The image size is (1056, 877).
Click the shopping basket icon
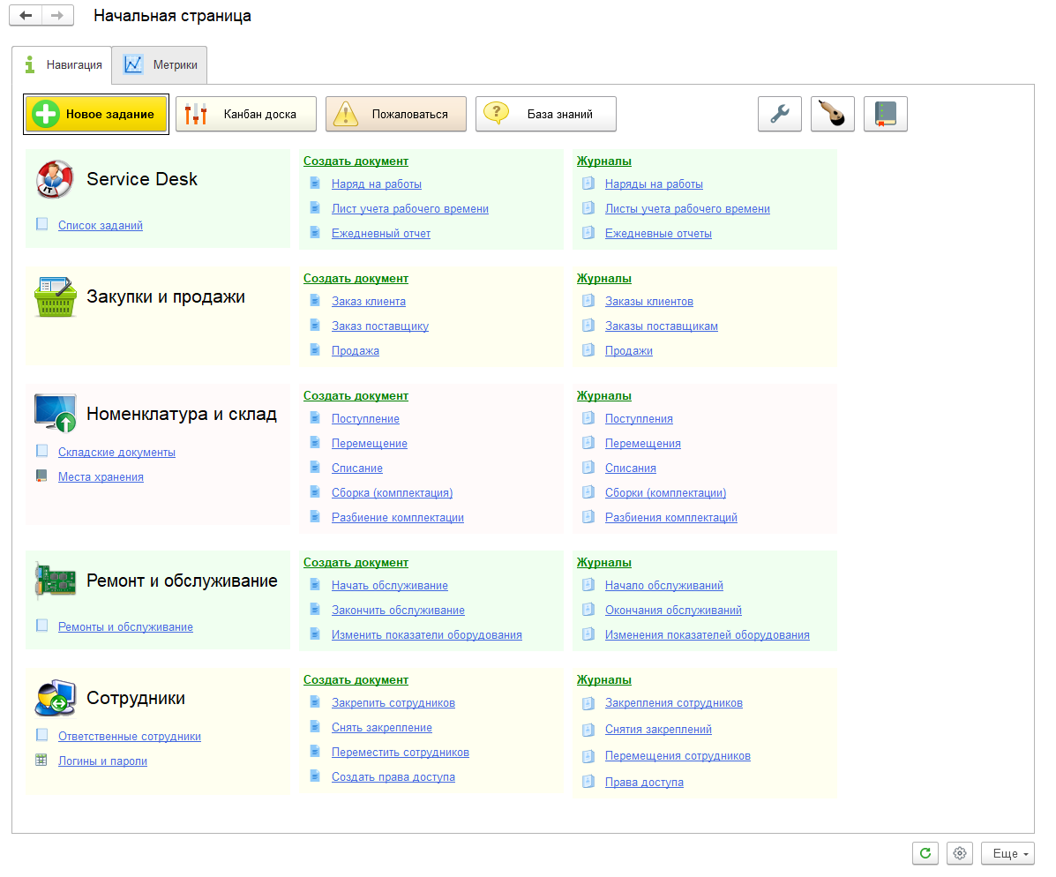click(55, 297)
